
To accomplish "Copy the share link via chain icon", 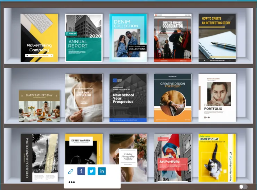I will 71,172.
